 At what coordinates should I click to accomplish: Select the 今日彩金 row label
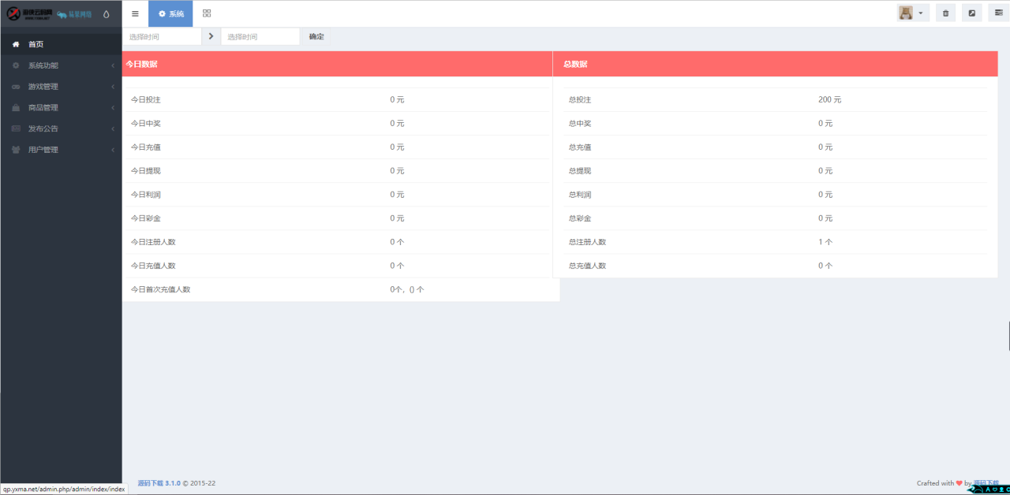(146, 218)
